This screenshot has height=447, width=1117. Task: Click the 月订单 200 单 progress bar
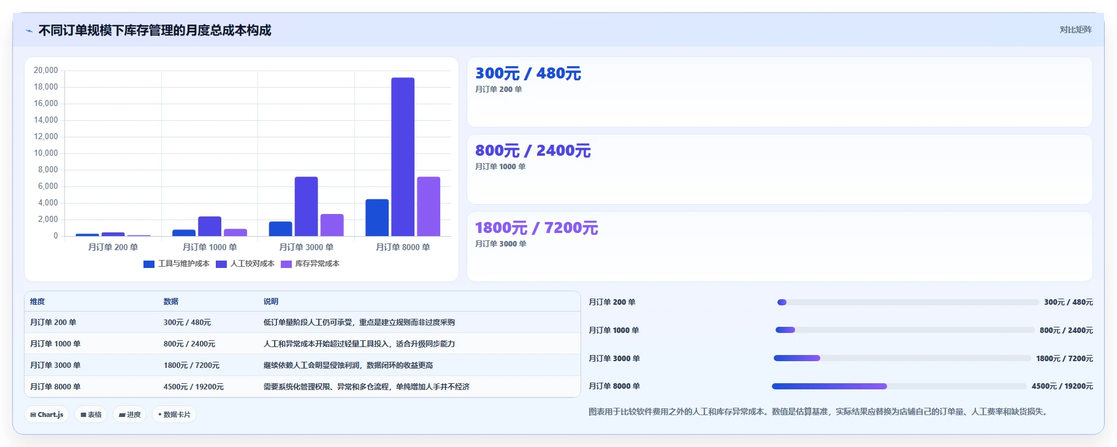[908, 302]
